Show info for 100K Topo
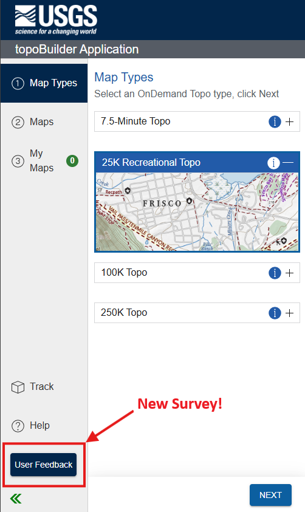This screenshot has height=512, width=305. tap(275, 273)
